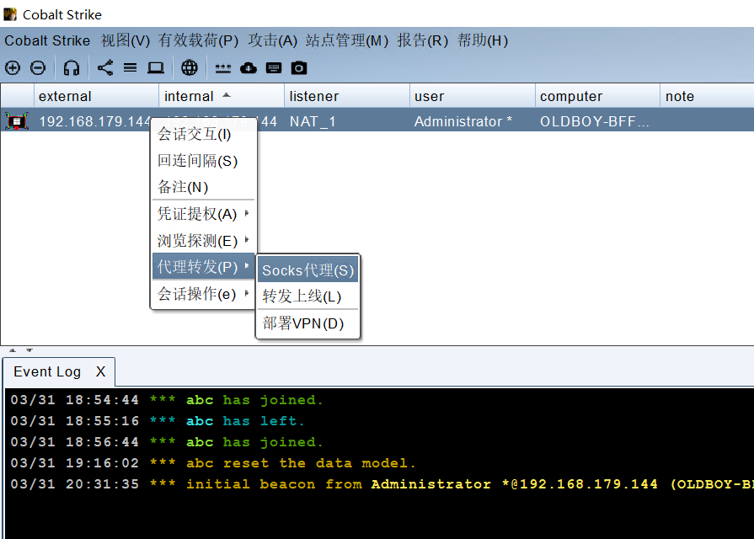Open keystrokes keyboard icon
Screen dimensions: 754x539
click(274, 67)
